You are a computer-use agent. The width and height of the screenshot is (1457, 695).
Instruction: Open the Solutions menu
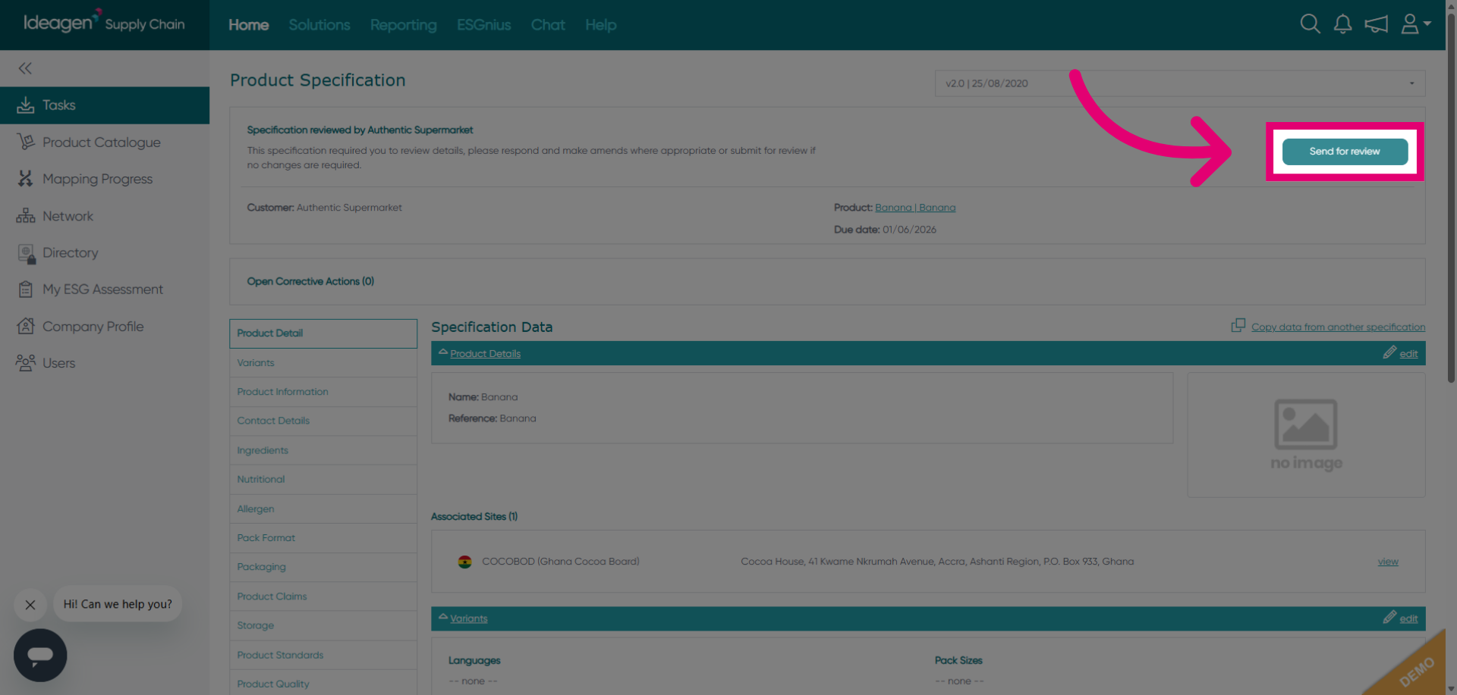point(319,25)
